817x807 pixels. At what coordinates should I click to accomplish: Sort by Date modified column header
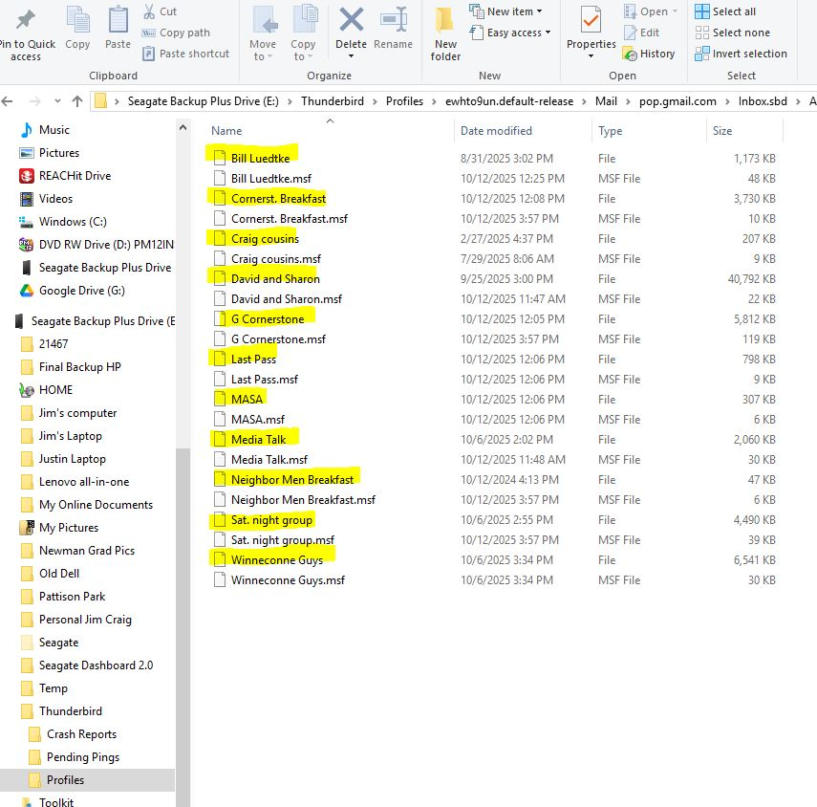click(496, 131)
